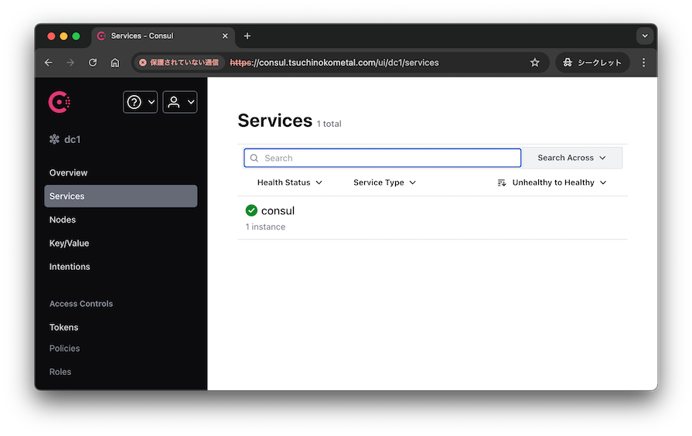692x436 pixels.
Task: Open tab search dropdown arrow
Action: pos(645,36)
